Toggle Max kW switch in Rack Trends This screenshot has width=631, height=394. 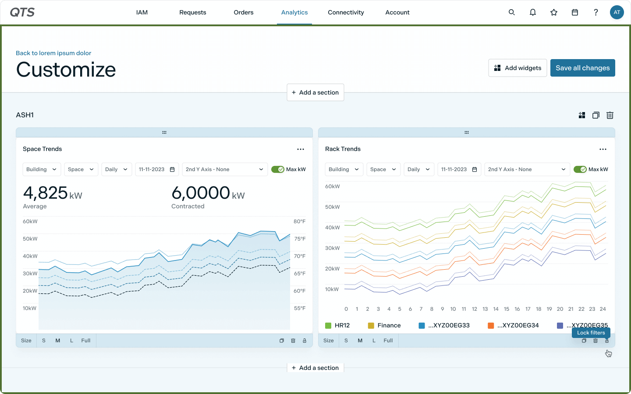[580, 169]
